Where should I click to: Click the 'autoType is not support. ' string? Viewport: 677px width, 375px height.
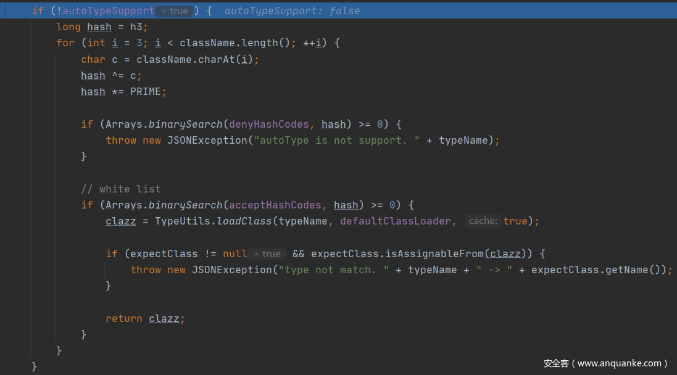(334, 141)
